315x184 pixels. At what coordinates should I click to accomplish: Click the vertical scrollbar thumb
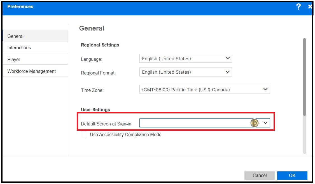point(304,77)
